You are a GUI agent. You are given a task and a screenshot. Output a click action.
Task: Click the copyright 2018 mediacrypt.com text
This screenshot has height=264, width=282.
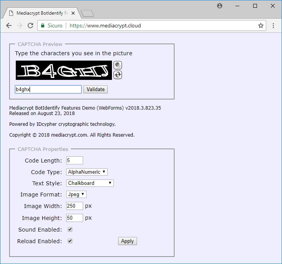[72, 135]
